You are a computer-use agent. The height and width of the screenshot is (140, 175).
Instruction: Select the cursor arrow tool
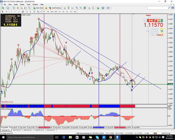tap(3, 11)
